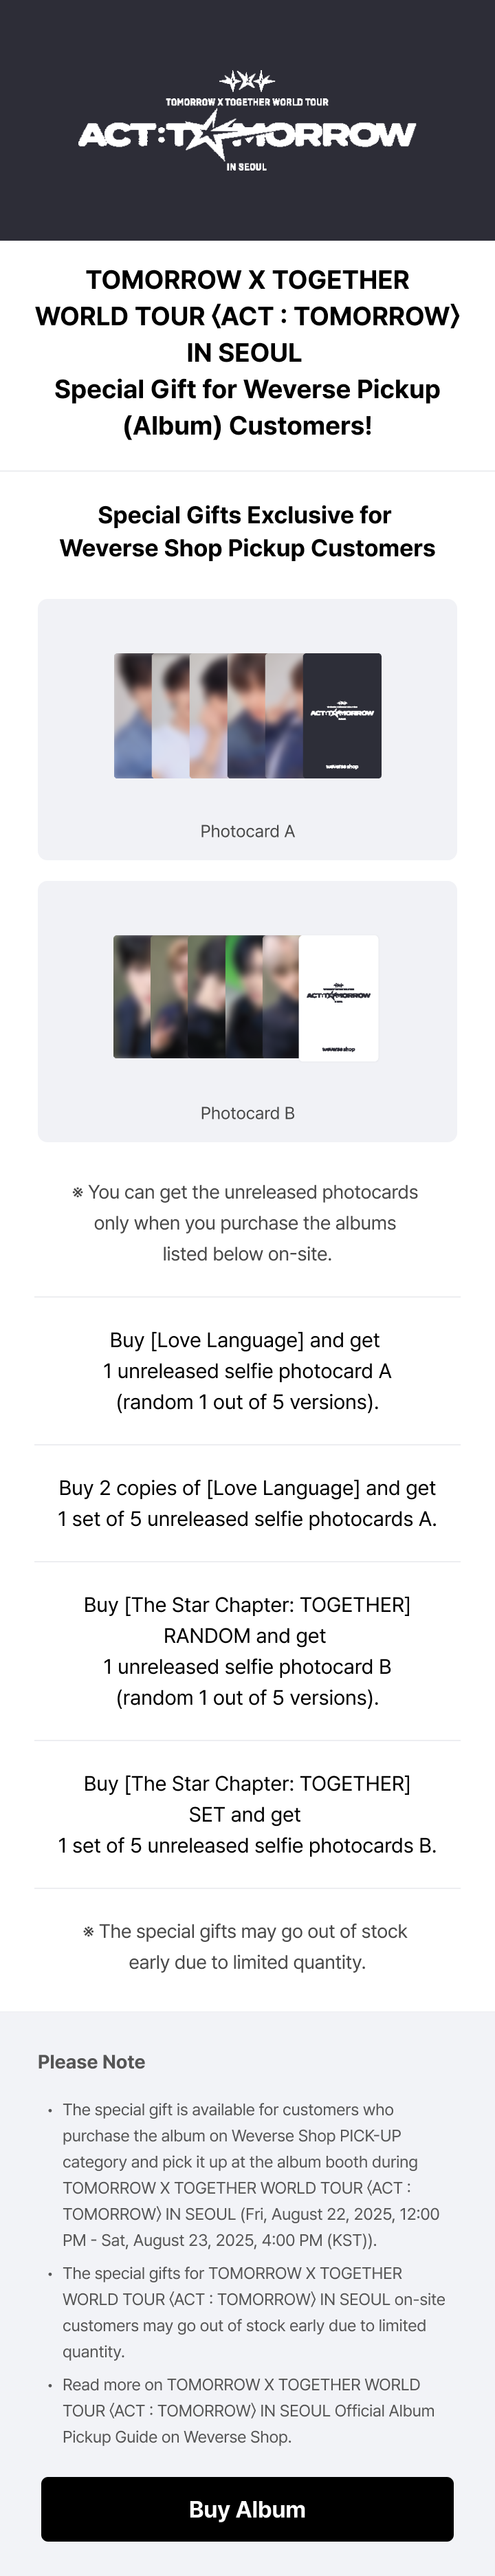
Task: Tap the leftmost blurred photocard in set A
Action: [x=133, y=715]
